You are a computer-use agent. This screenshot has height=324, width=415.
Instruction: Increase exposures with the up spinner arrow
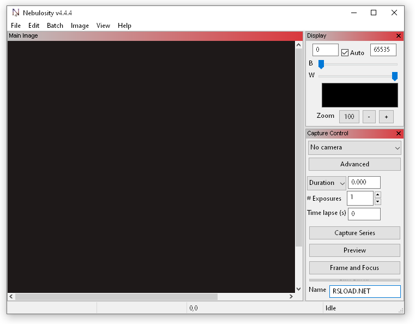click(378, 195)
